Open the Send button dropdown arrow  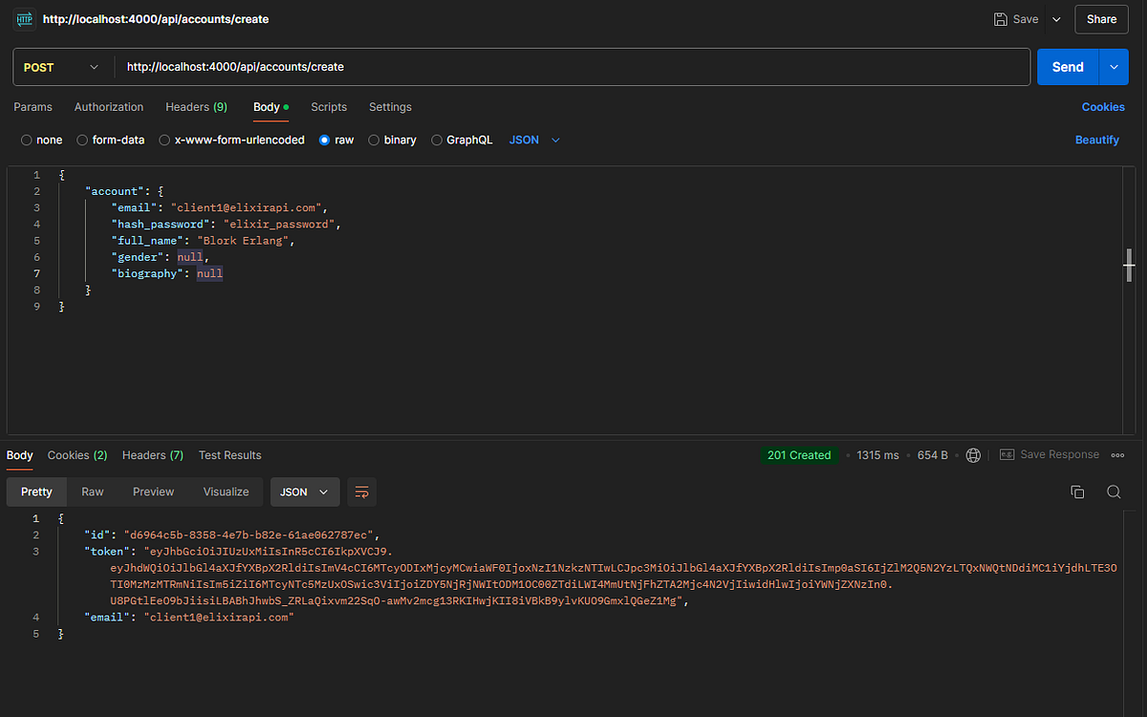tap(1113, 67)
